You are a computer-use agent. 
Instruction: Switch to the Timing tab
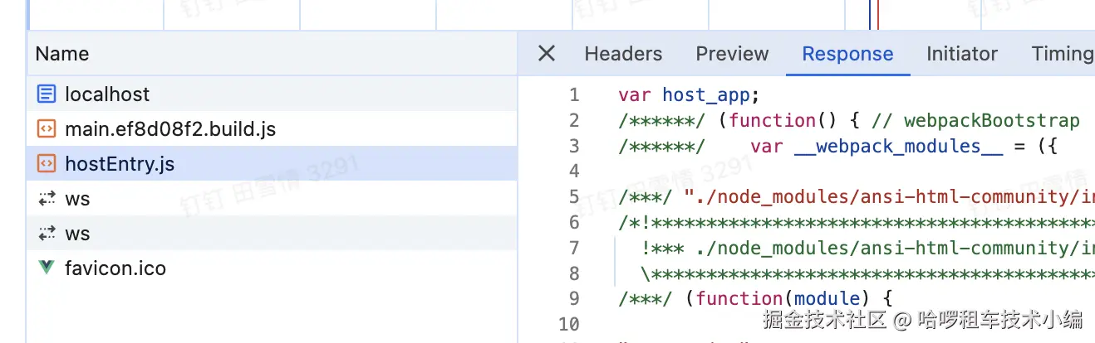coord(1062,54)
